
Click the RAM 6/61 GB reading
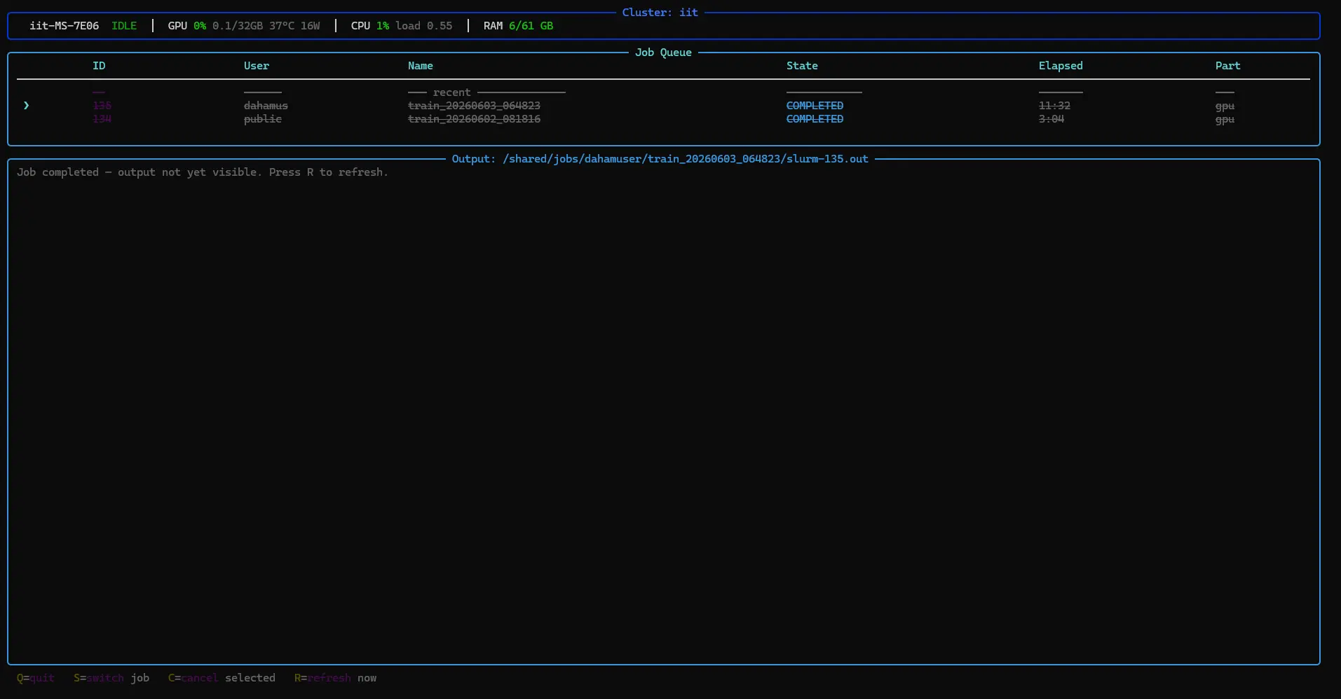[518, 26]
